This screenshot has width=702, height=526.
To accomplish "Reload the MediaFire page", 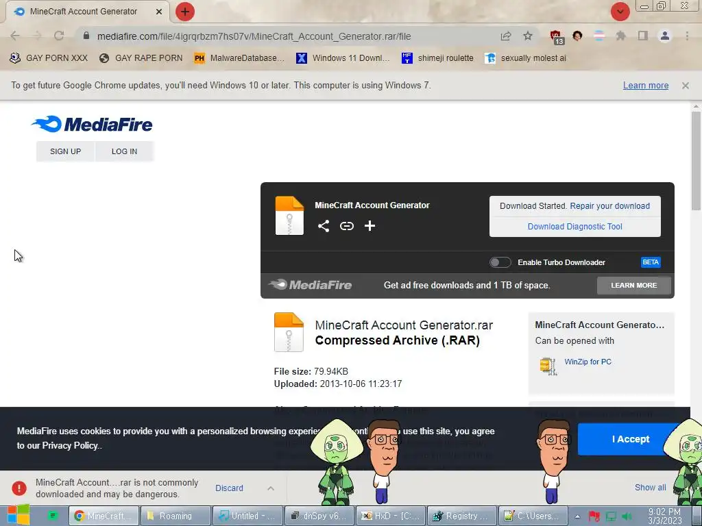I will tap(59, 36).
